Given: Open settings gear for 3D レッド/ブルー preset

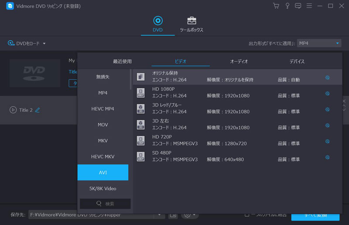Looking at the screenshot, I should pyautogui.click(x=327, y=110).
